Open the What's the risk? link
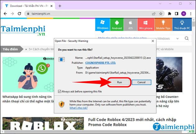 point(78,108)
